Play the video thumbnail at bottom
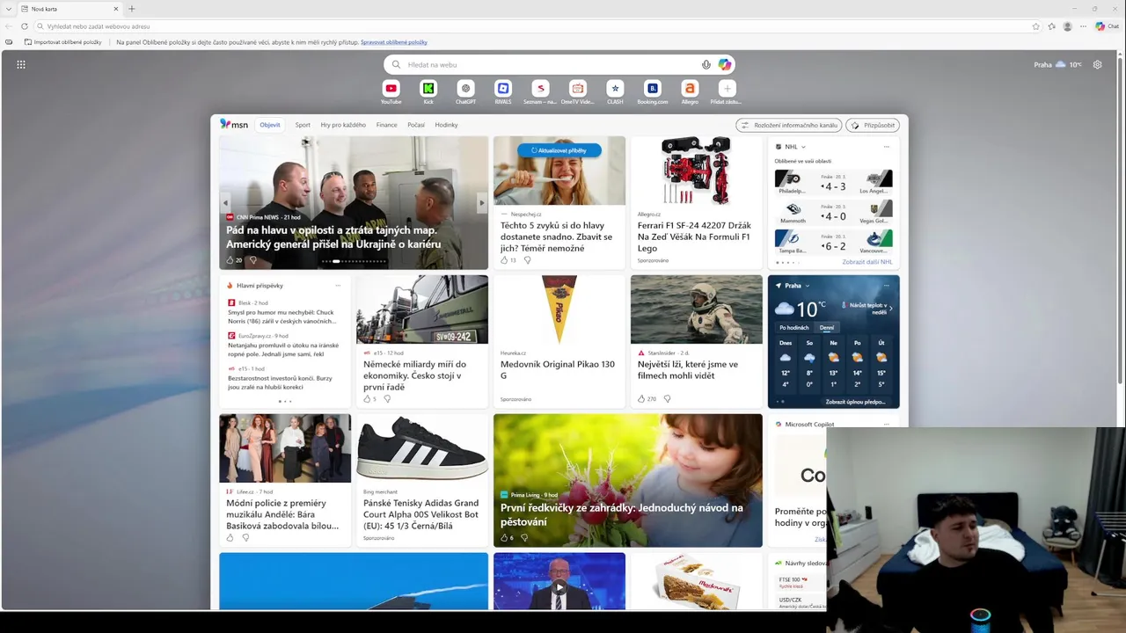Image resolution: width=1126 pixels, height=633 pixels. pyautogui.click(x=559, y=586)
